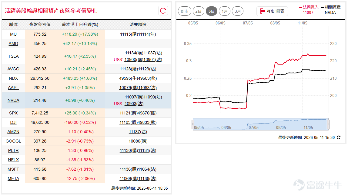The width and height of the screenshot is (348, 196).
Task: Open NDX bear contract 49603(熊)
Action: pos(147,78)
